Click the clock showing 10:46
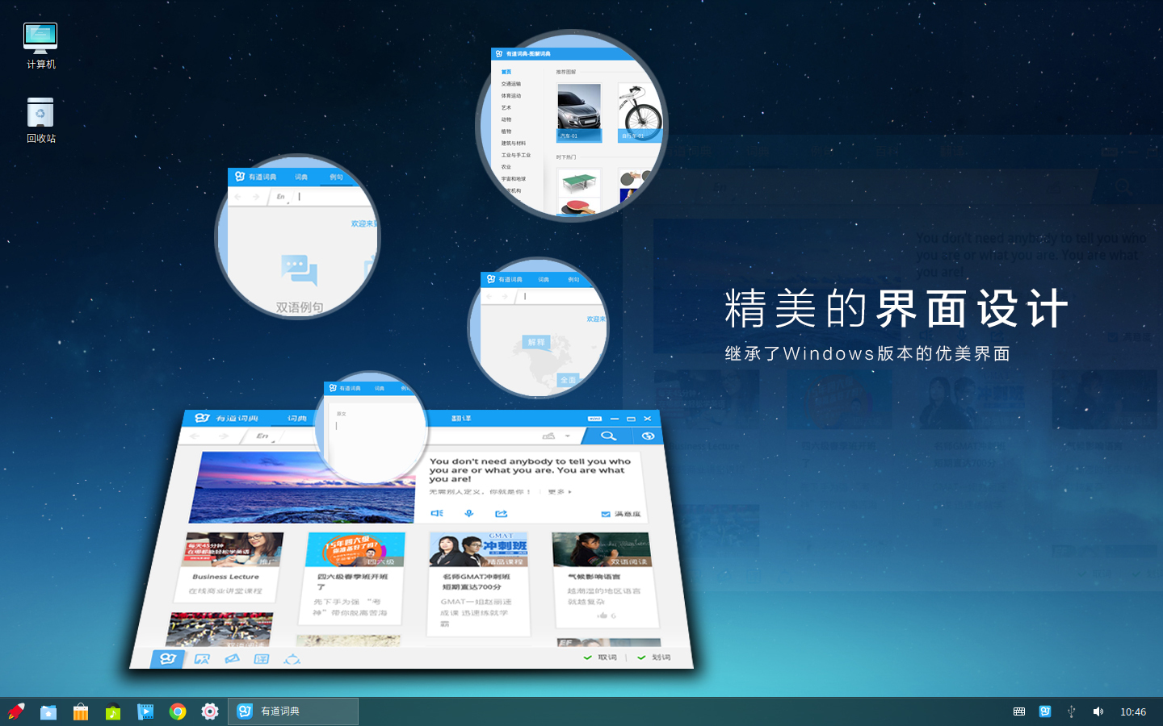 click(1133, 711)
